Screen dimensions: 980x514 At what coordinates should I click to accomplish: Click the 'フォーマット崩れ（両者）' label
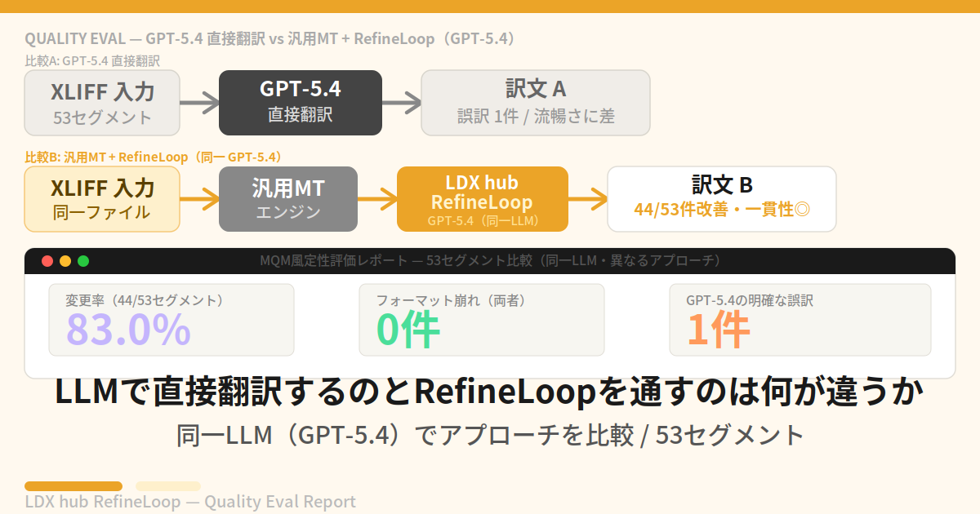pyautogui.click(x=451, y=300)
